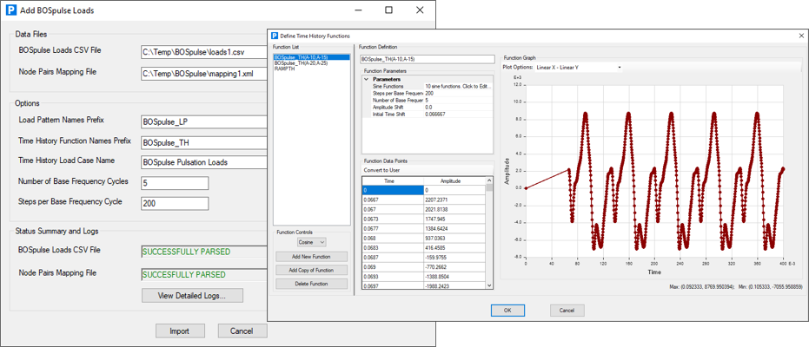
Task: Click the Amplitude Shift value 0.0
Action: pos(458,107)
